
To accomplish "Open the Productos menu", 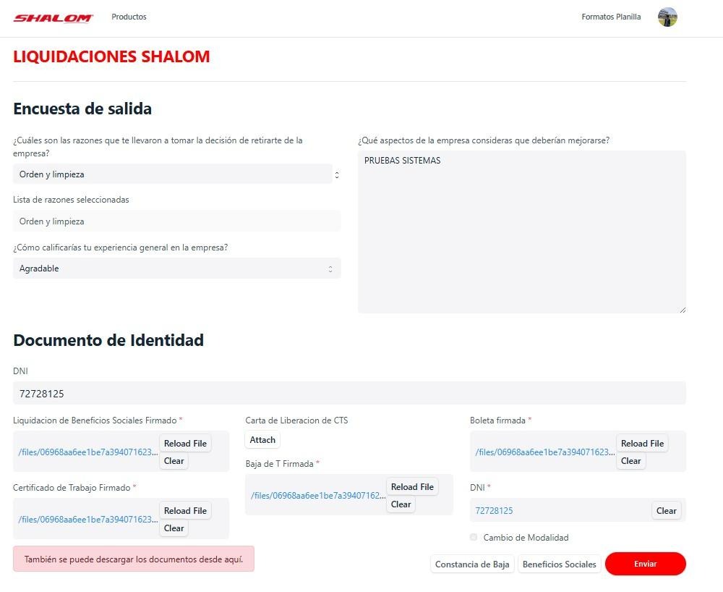I will click(x=129, y=17).
